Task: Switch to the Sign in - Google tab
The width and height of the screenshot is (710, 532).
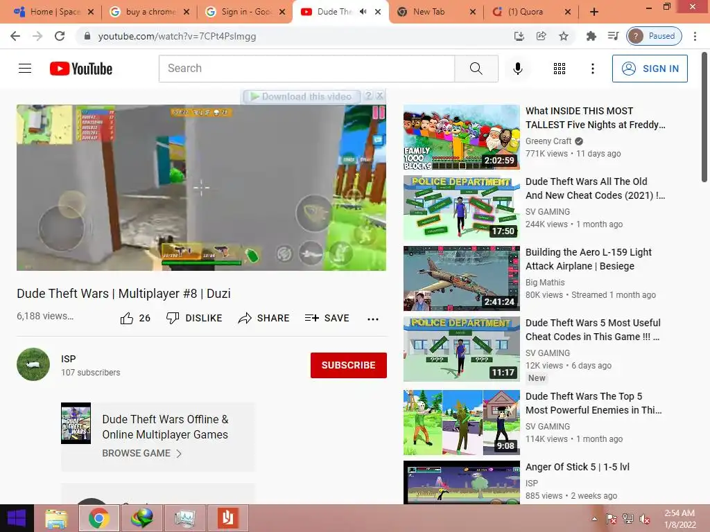Action: [x=245, y=12]
